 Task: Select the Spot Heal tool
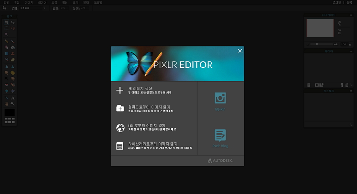(13, 85)
